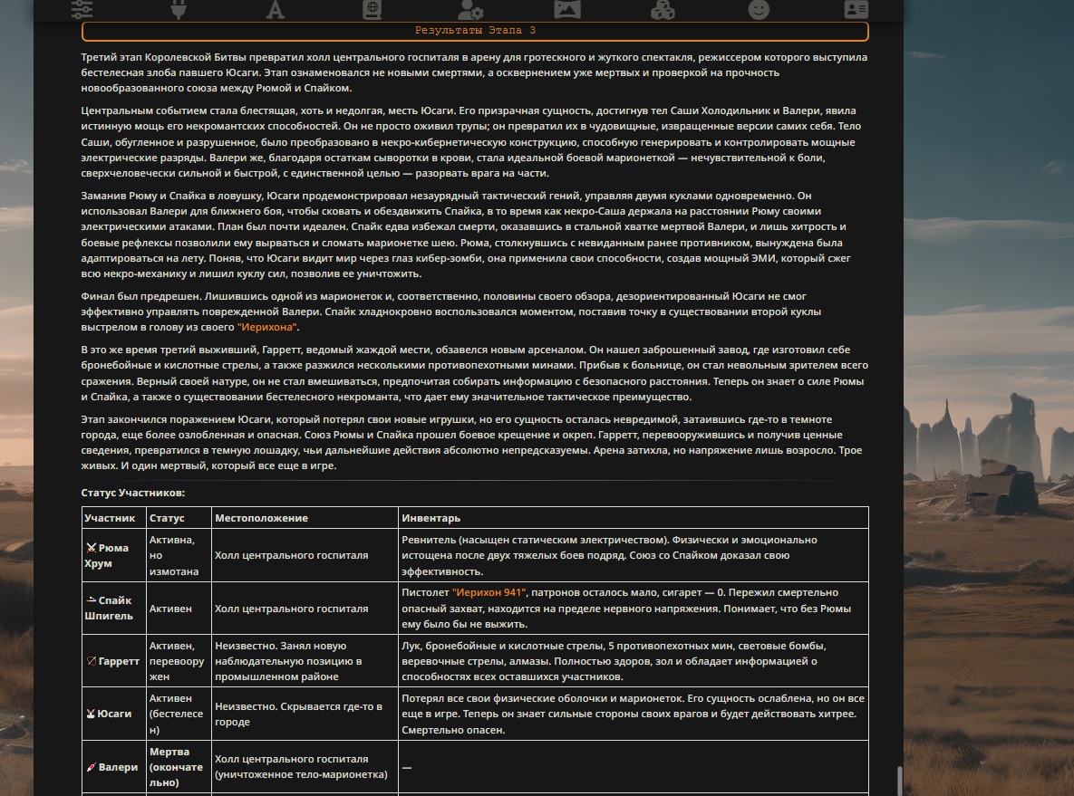Click the "Валери" participant cell
Screen dimensions: 1074x796
point(113,767)
